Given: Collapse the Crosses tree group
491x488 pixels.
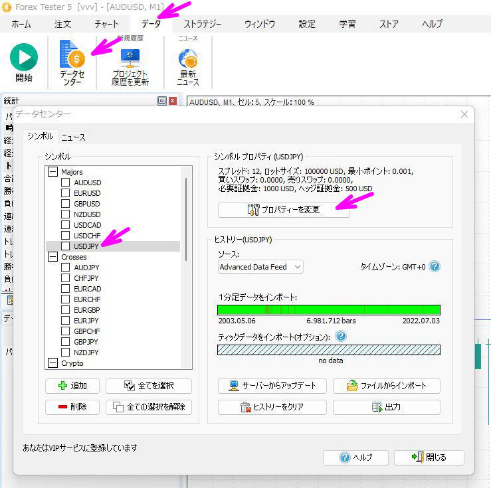Looking at the screenshot, I should (x=52, y=256).
